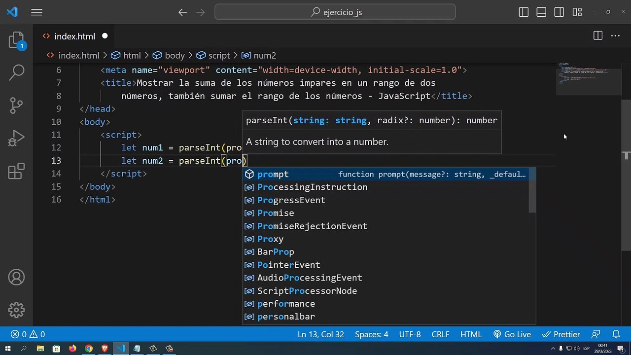The image size is (631, 355).
Task: Open the Manage gear settings
Action: pyautogui.click(x=16, y=310)
